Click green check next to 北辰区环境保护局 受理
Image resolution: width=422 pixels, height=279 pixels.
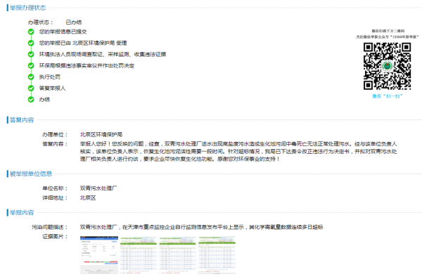click(x=31, y=43)
